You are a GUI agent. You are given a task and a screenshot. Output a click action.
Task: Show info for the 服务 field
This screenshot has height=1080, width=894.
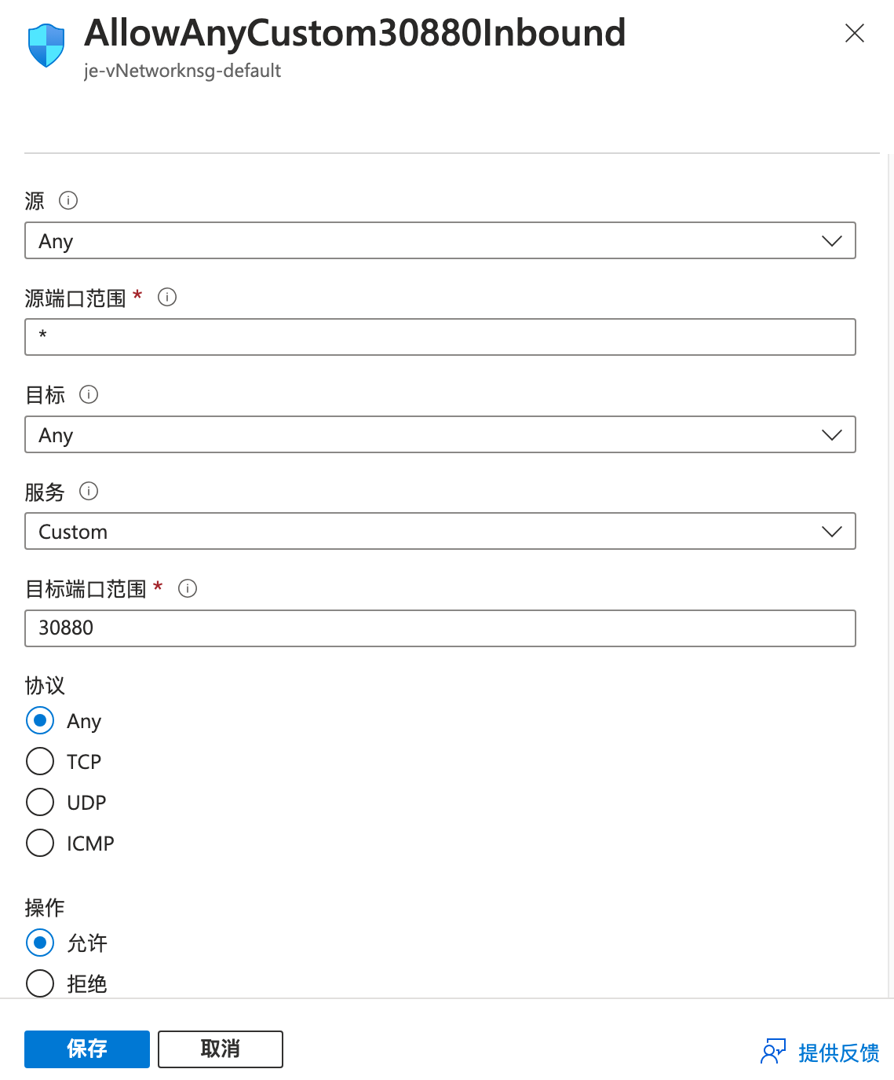89,491
